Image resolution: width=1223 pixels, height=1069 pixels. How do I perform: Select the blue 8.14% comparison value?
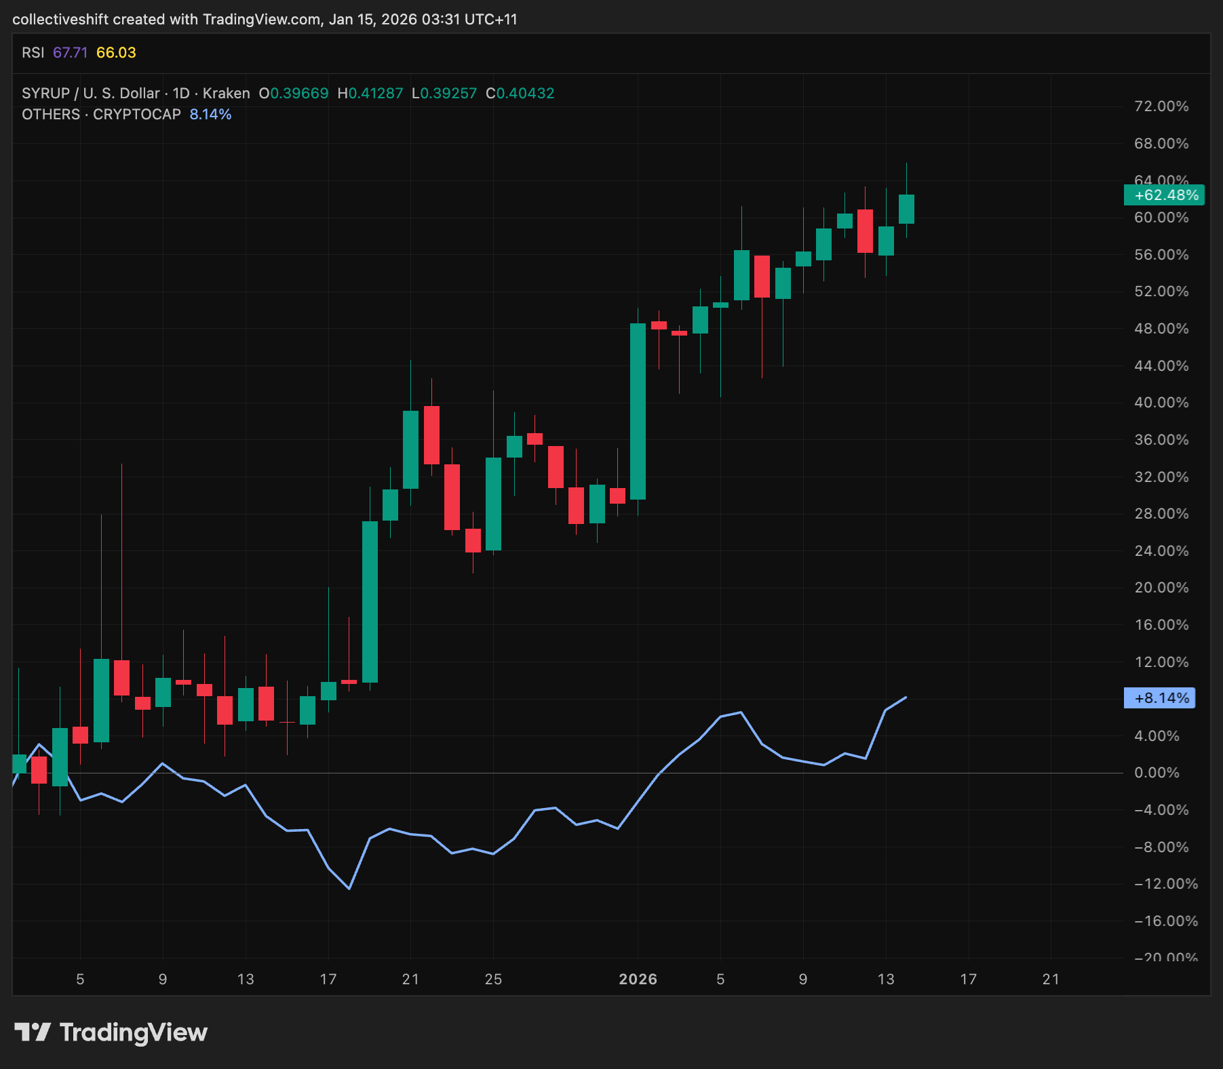(x=210, y=115)
